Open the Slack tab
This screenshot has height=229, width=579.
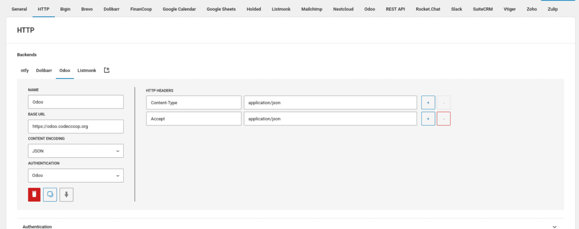coord(456,9)
